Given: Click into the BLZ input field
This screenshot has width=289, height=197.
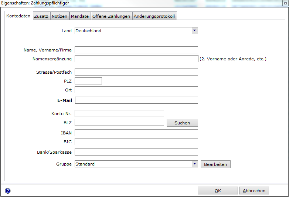Looking at the screenshot, I should (x=119, y=122).
